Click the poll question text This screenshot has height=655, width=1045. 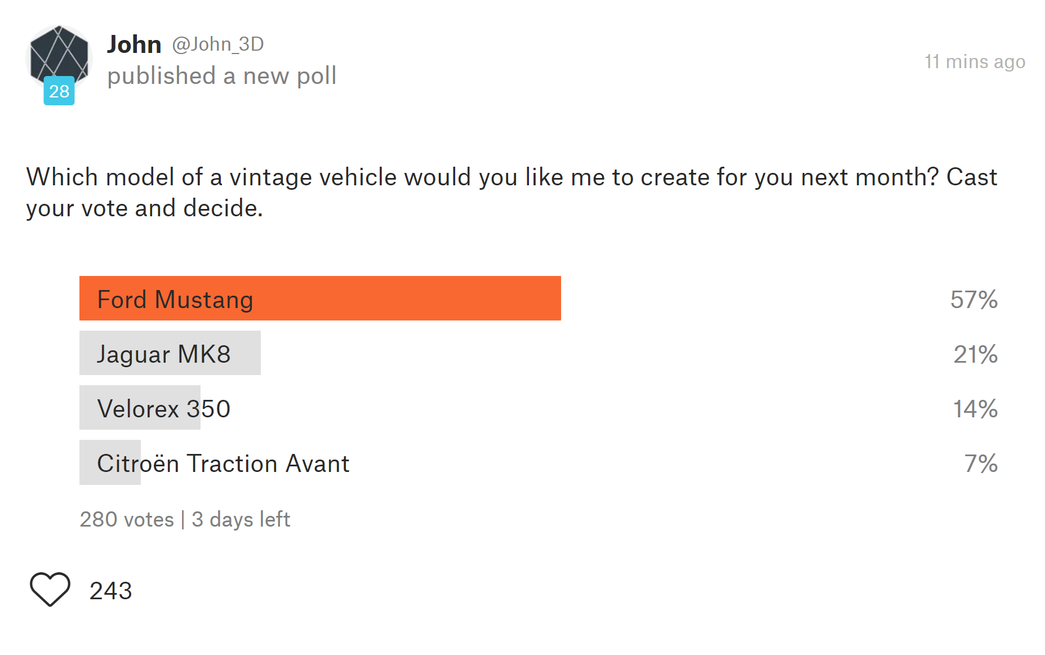[512, 193]
